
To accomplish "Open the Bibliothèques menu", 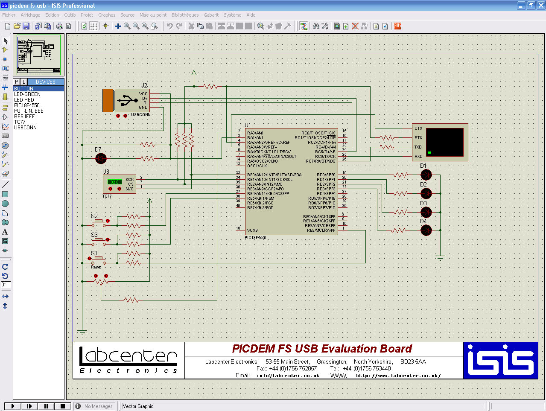I will click(185, 15).
